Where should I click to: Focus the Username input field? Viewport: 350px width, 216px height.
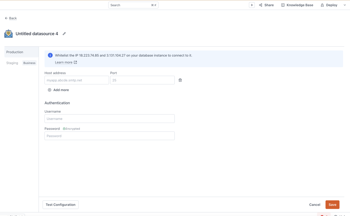point(109,119)
